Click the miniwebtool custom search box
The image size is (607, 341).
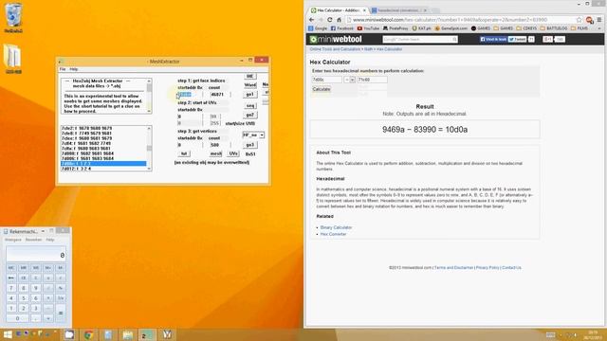tap(417, 40)
